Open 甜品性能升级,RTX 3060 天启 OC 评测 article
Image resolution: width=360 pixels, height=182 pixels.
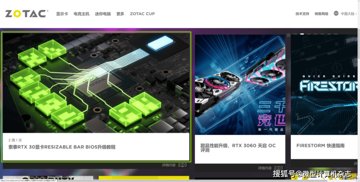[x=238, y=148]
